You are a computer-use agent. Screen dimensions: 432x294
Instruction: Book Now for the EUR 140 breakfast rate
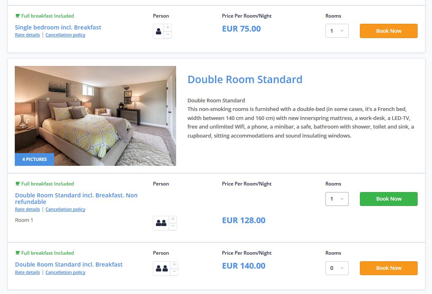[388, 268]
